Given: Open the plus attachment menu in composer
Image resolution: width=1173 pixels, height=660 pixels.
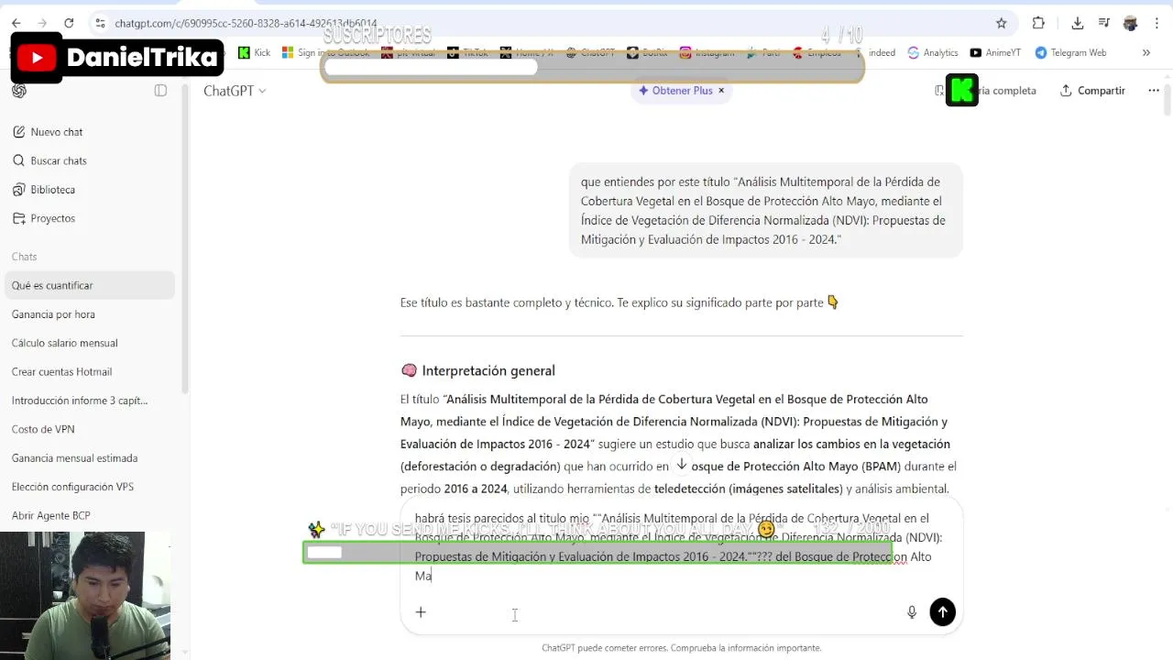Looking at the screenshot, I should (421, 612).
